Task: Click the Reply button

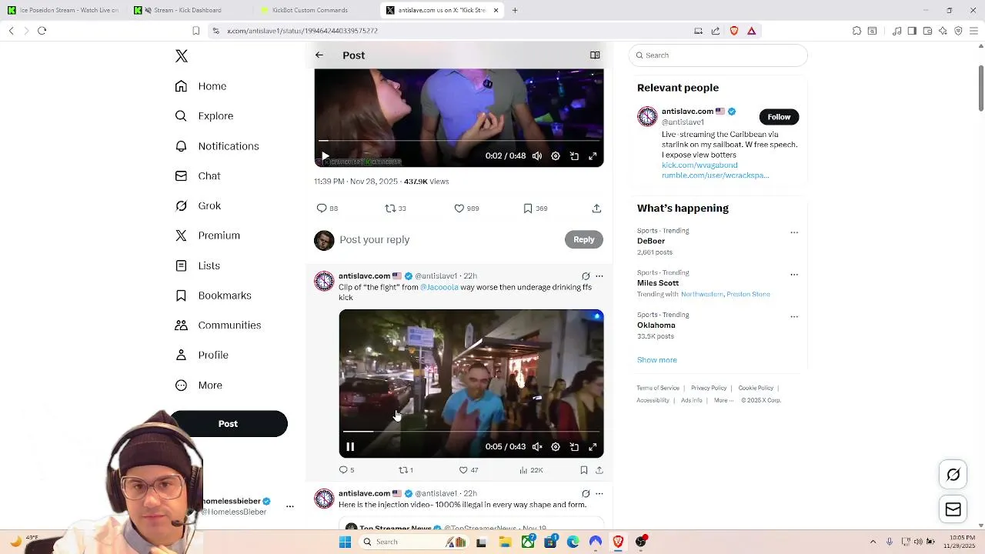Action: [584, 240]
